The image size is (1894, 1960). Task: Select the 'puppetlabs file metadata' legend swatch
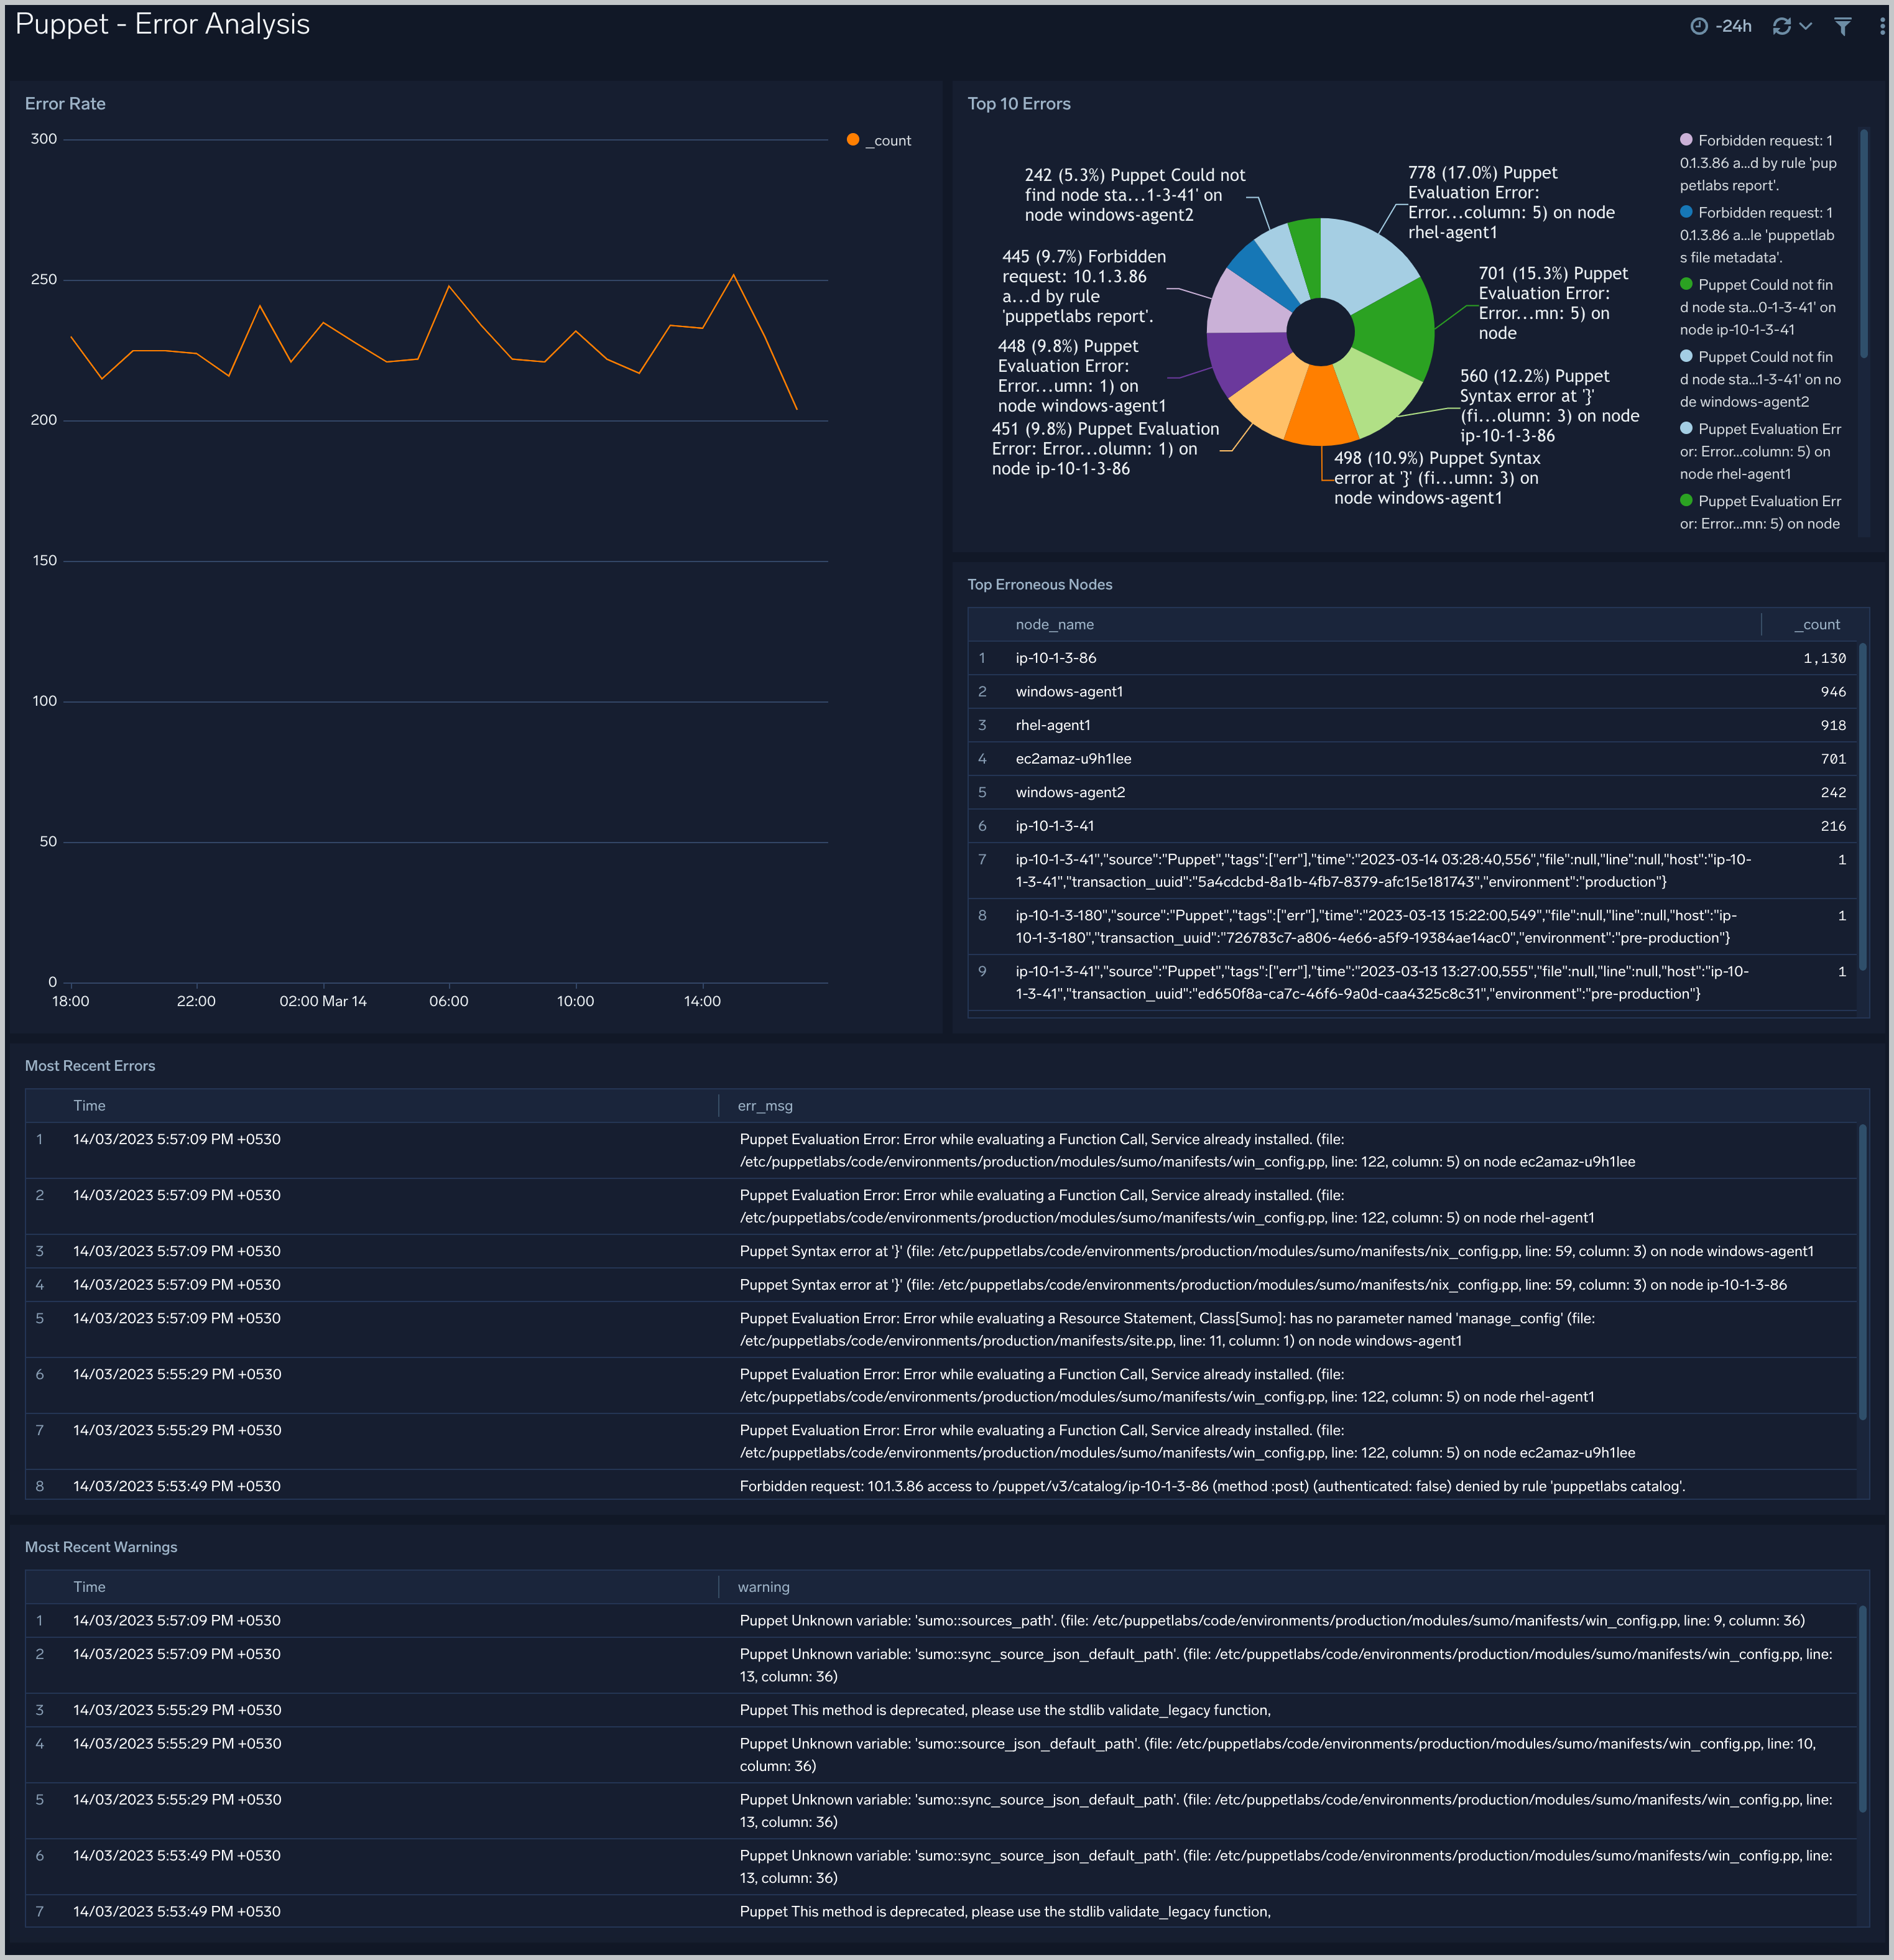click(x=1686, y=212)
